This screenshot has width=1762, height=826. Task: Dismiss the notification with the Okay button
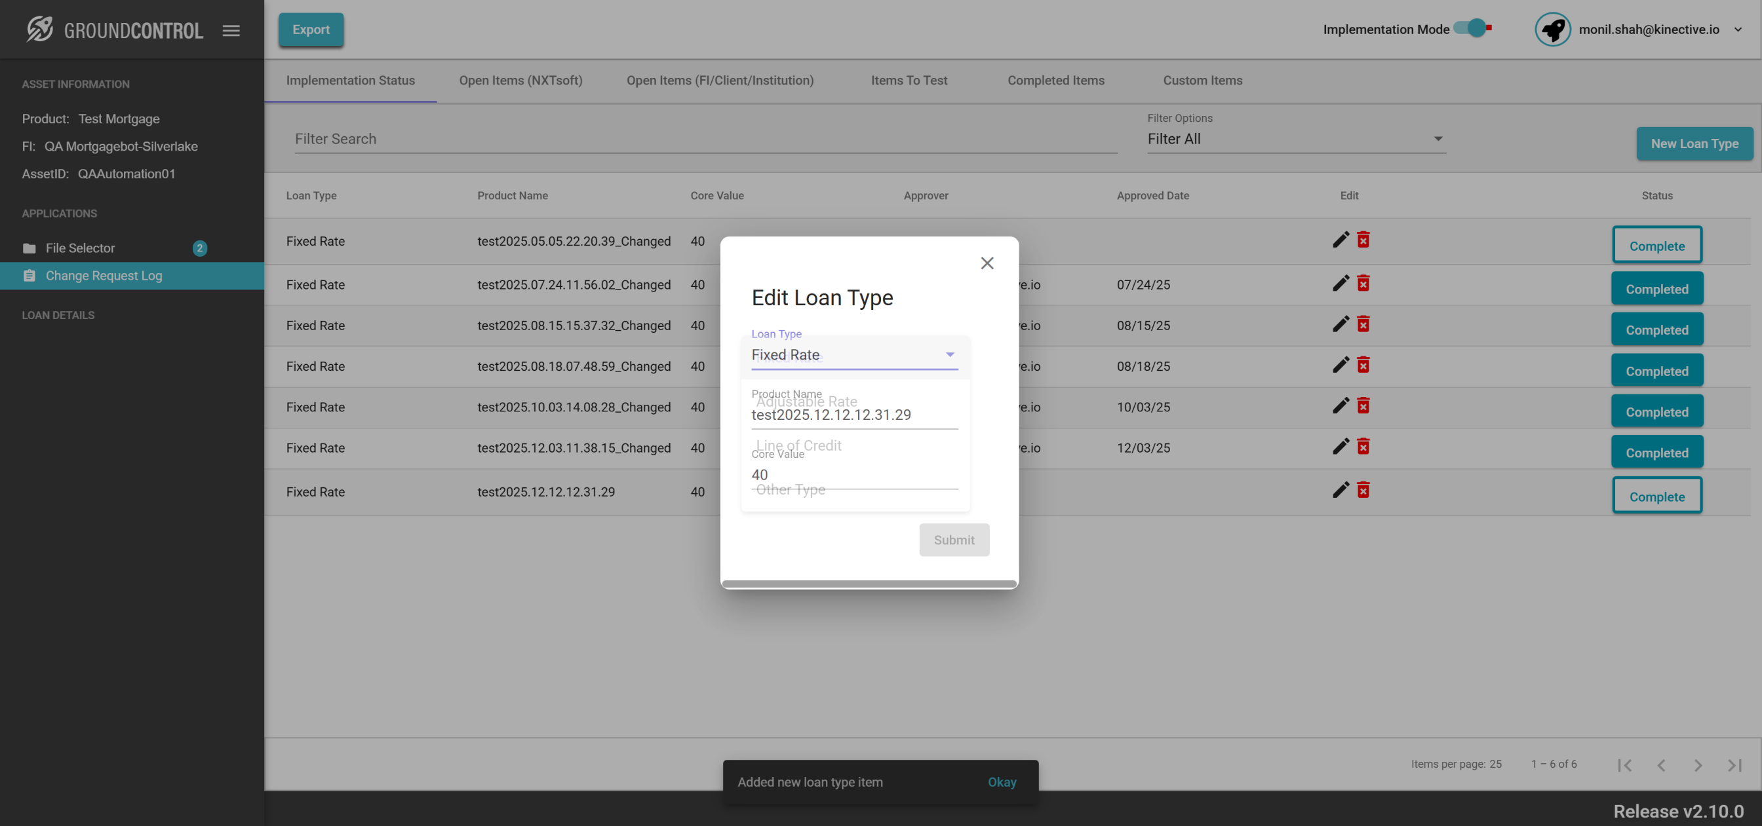[1002, 782]
